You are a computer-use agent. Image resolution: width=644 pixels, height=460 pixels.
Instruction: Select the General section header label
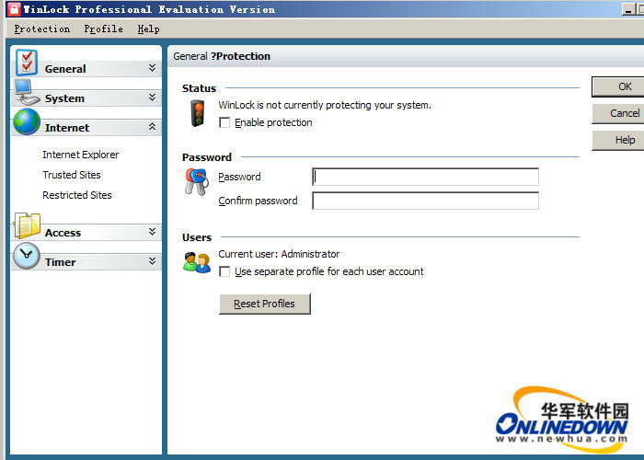[x=65, y=69]
